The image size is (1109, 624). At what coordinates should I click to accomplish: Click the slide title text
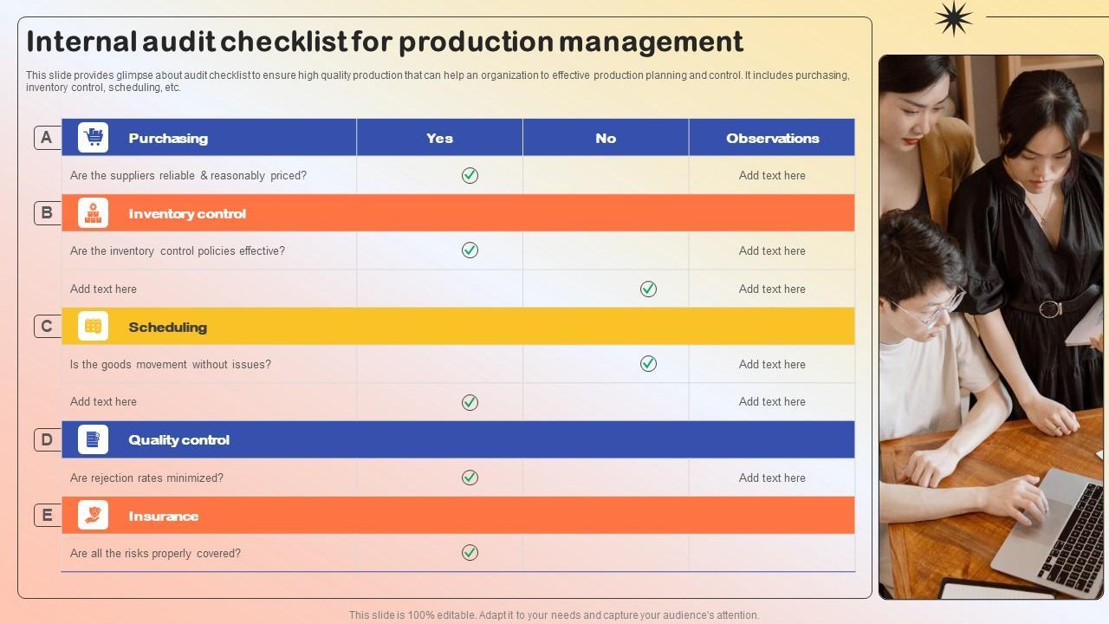(385, 42)
